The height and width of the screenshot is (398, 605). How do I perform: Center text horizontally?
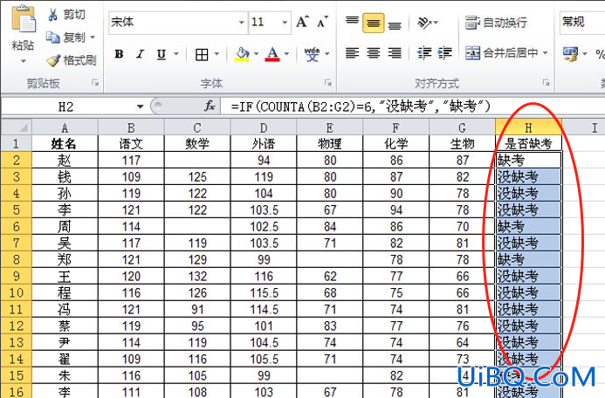pos(373,53)
